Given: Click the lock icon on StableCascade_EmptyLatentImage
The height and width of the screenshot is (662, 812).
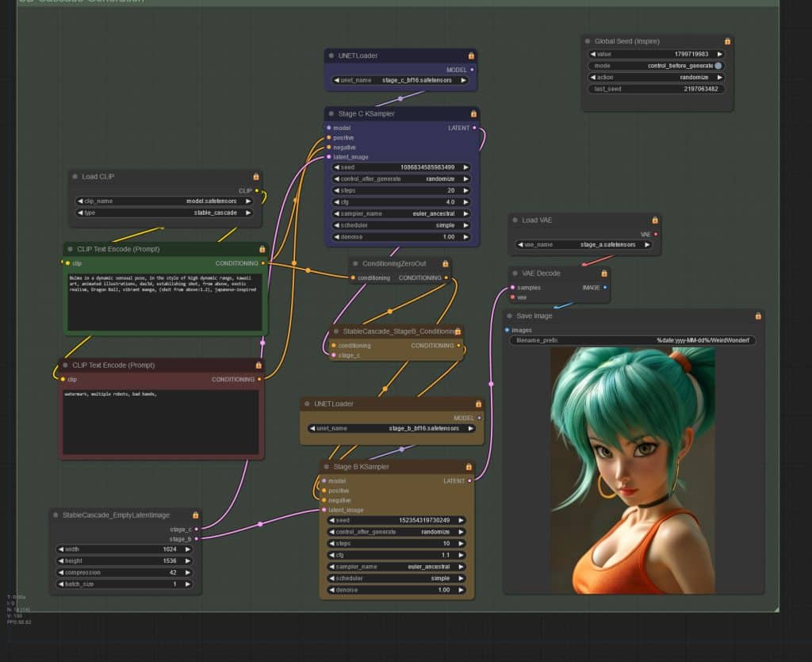Looking at the screenshot, I should tap(195, 515).
